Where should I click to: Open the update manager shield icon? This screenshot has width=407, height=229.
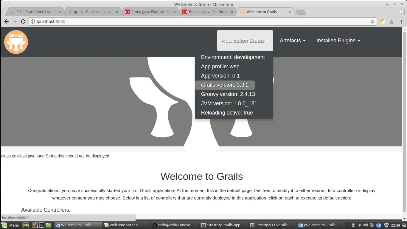(386, 225)
